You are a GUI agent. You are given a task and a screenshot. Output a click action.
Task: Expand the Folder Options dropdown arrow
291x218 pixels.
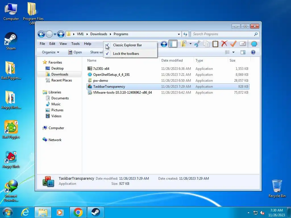click(190, 44)
